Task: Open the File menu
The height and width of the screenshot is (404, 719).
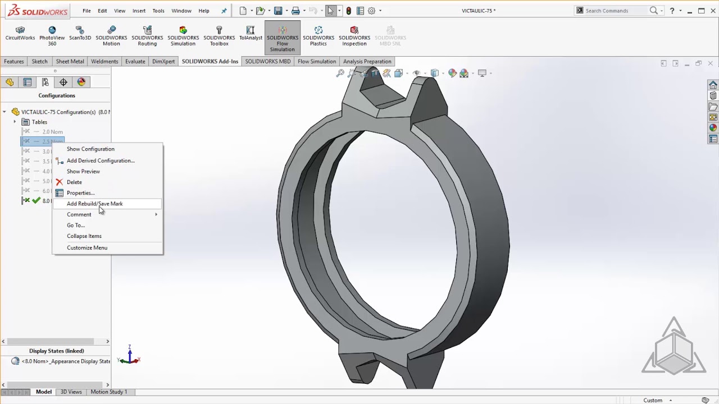Action: [87, 11]
